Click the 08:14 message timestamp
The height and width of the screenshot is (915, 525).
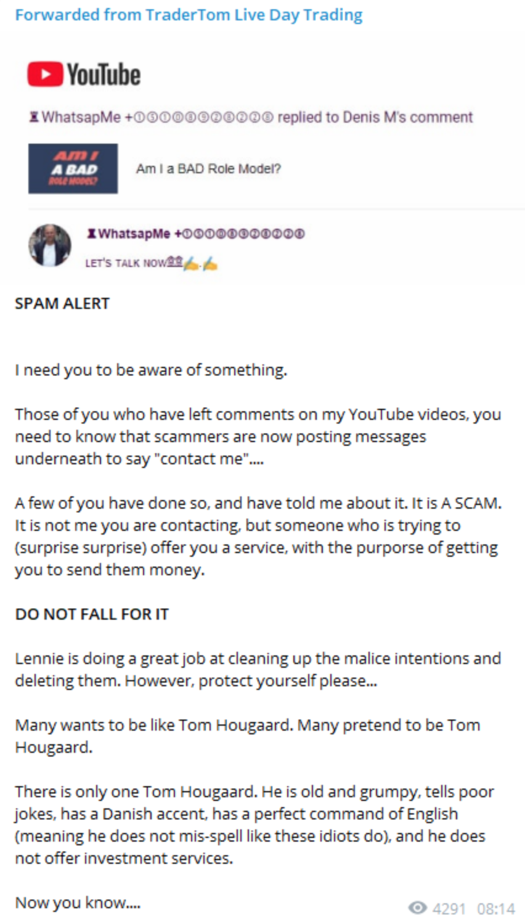tap(496, 908)
